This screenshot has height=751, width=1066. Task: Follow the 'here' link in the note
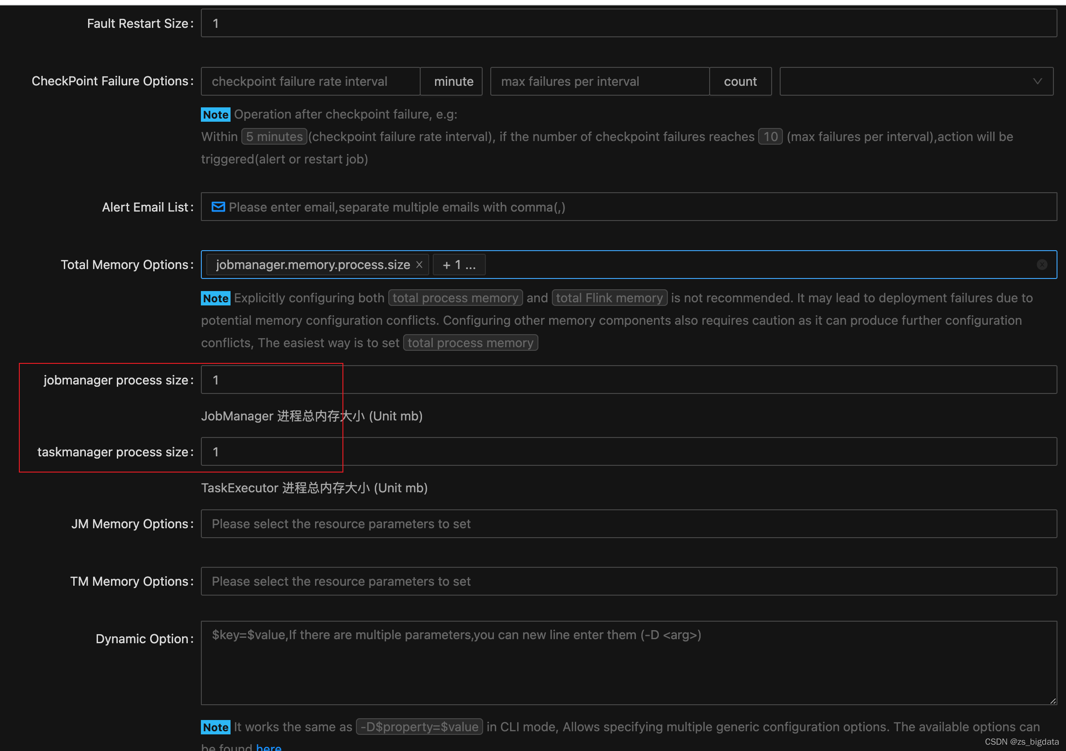(268, 747)
